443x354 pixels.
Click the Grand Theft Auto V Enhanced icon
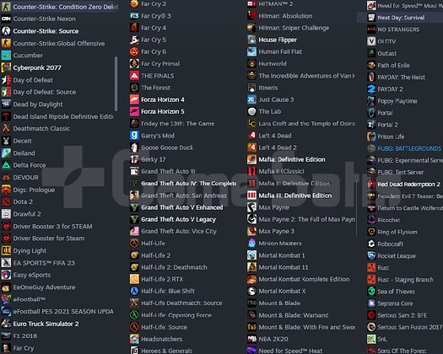pos(134,207)
